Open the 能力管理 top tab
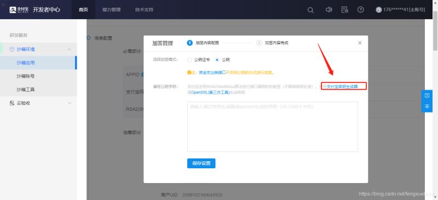This screenshot has height=200, width=438. [112, 10]
